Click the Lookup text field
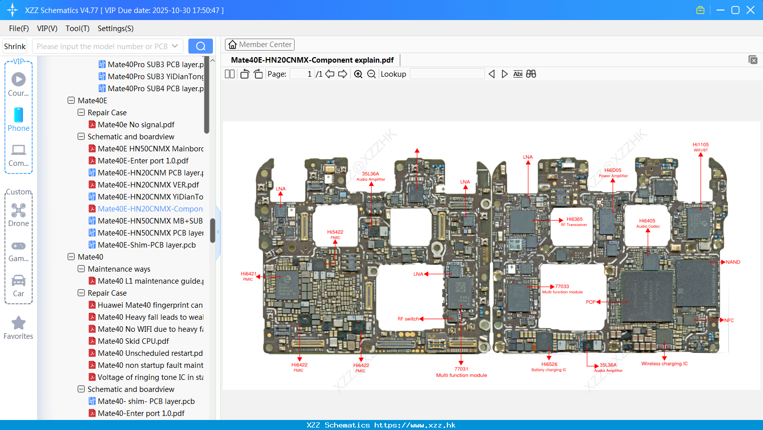The image size is (763, 430). [x=447, y=74]
